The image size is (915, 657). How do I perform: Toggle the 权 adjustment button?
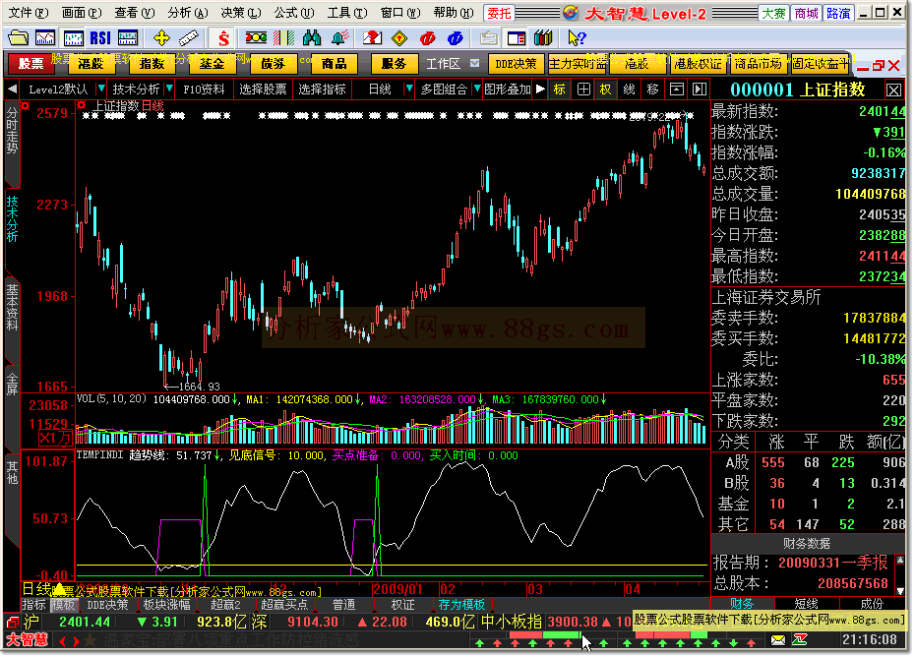click(606, 90)
